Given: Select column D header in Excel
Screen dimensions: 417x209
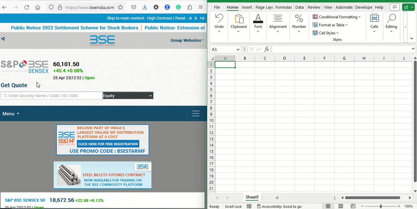Looking at the screenshot, I should 285,58.
